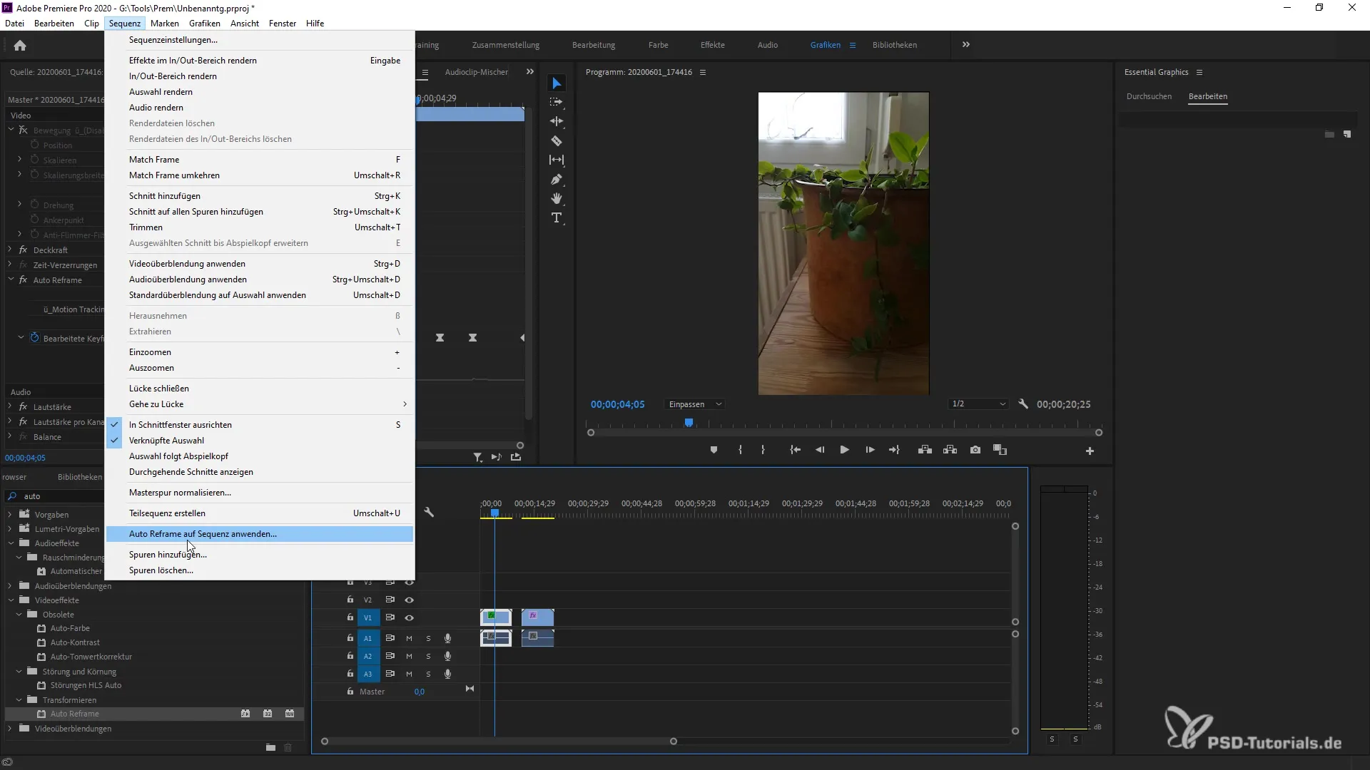Open the comparison view button
This screenshot has width=1370, height=770.
(1000, 450)
